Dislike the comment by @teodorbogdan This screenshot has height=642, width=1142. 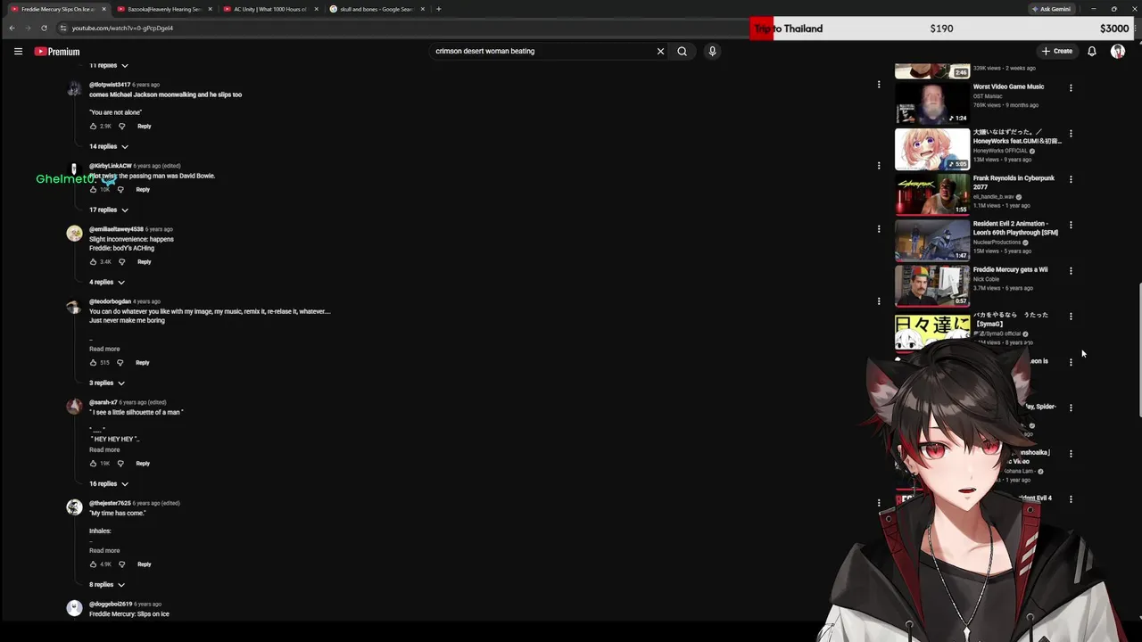click(x=120, y=362)
